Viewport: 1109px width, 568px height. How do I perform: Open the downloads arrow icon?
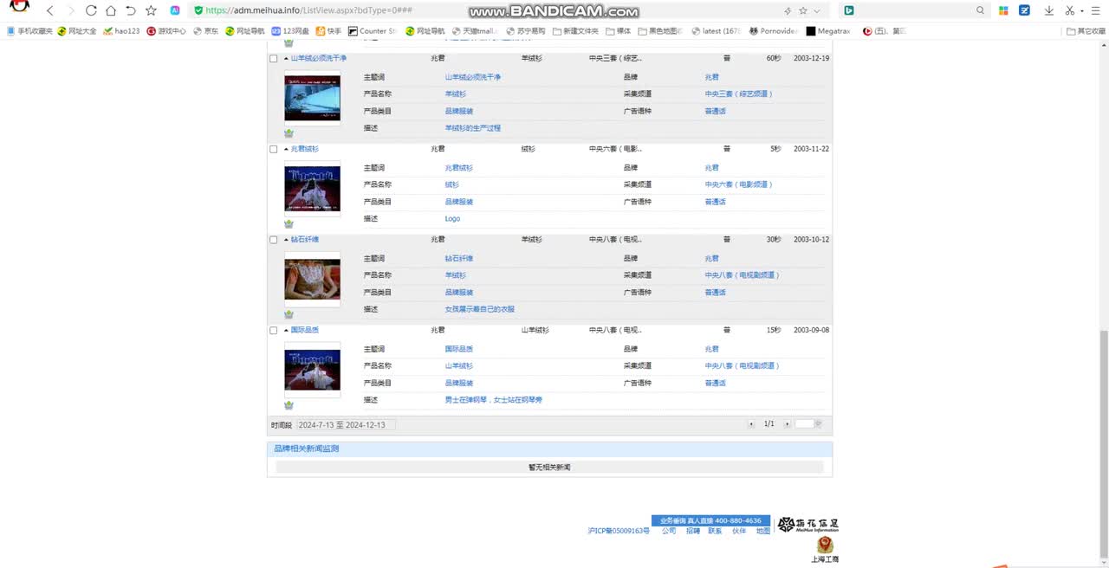(x=1048, y=10)
